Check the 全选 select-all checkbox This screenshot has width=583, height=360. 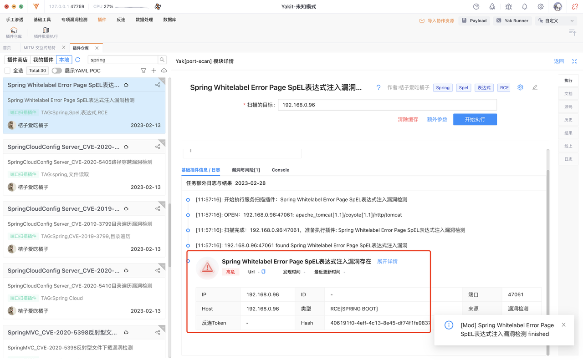[7, 71]
